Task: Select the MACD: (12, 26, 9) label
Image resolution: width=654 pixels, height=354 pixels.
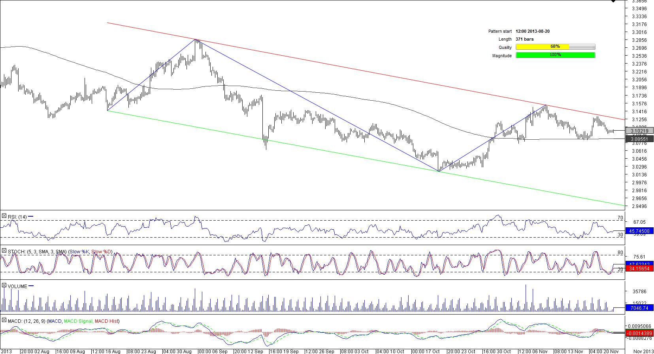Action: pyautogui.click(x=26, y=321)
